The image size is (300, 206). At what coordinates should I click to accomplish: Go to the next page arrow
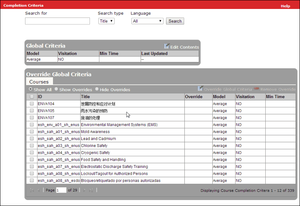pos(84,190)
